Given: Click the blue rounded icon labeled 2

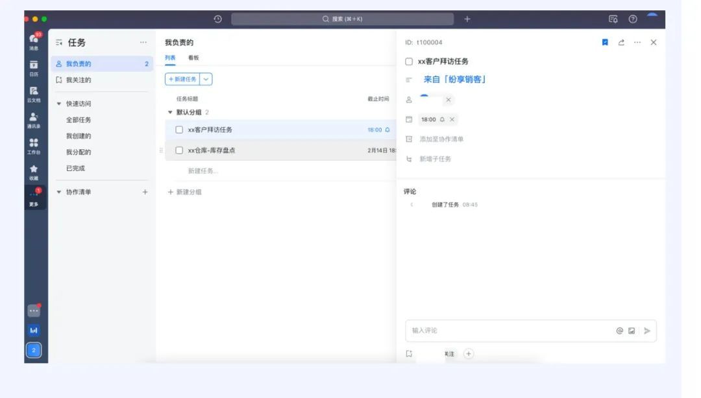Looking at the screenshot, I should pos(34,350).
